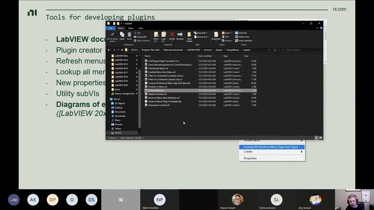Select Lookup All Shortcut Menu Tags And Types
The width and height of the screenshot is (374, 210).
(x=272, y=147)
